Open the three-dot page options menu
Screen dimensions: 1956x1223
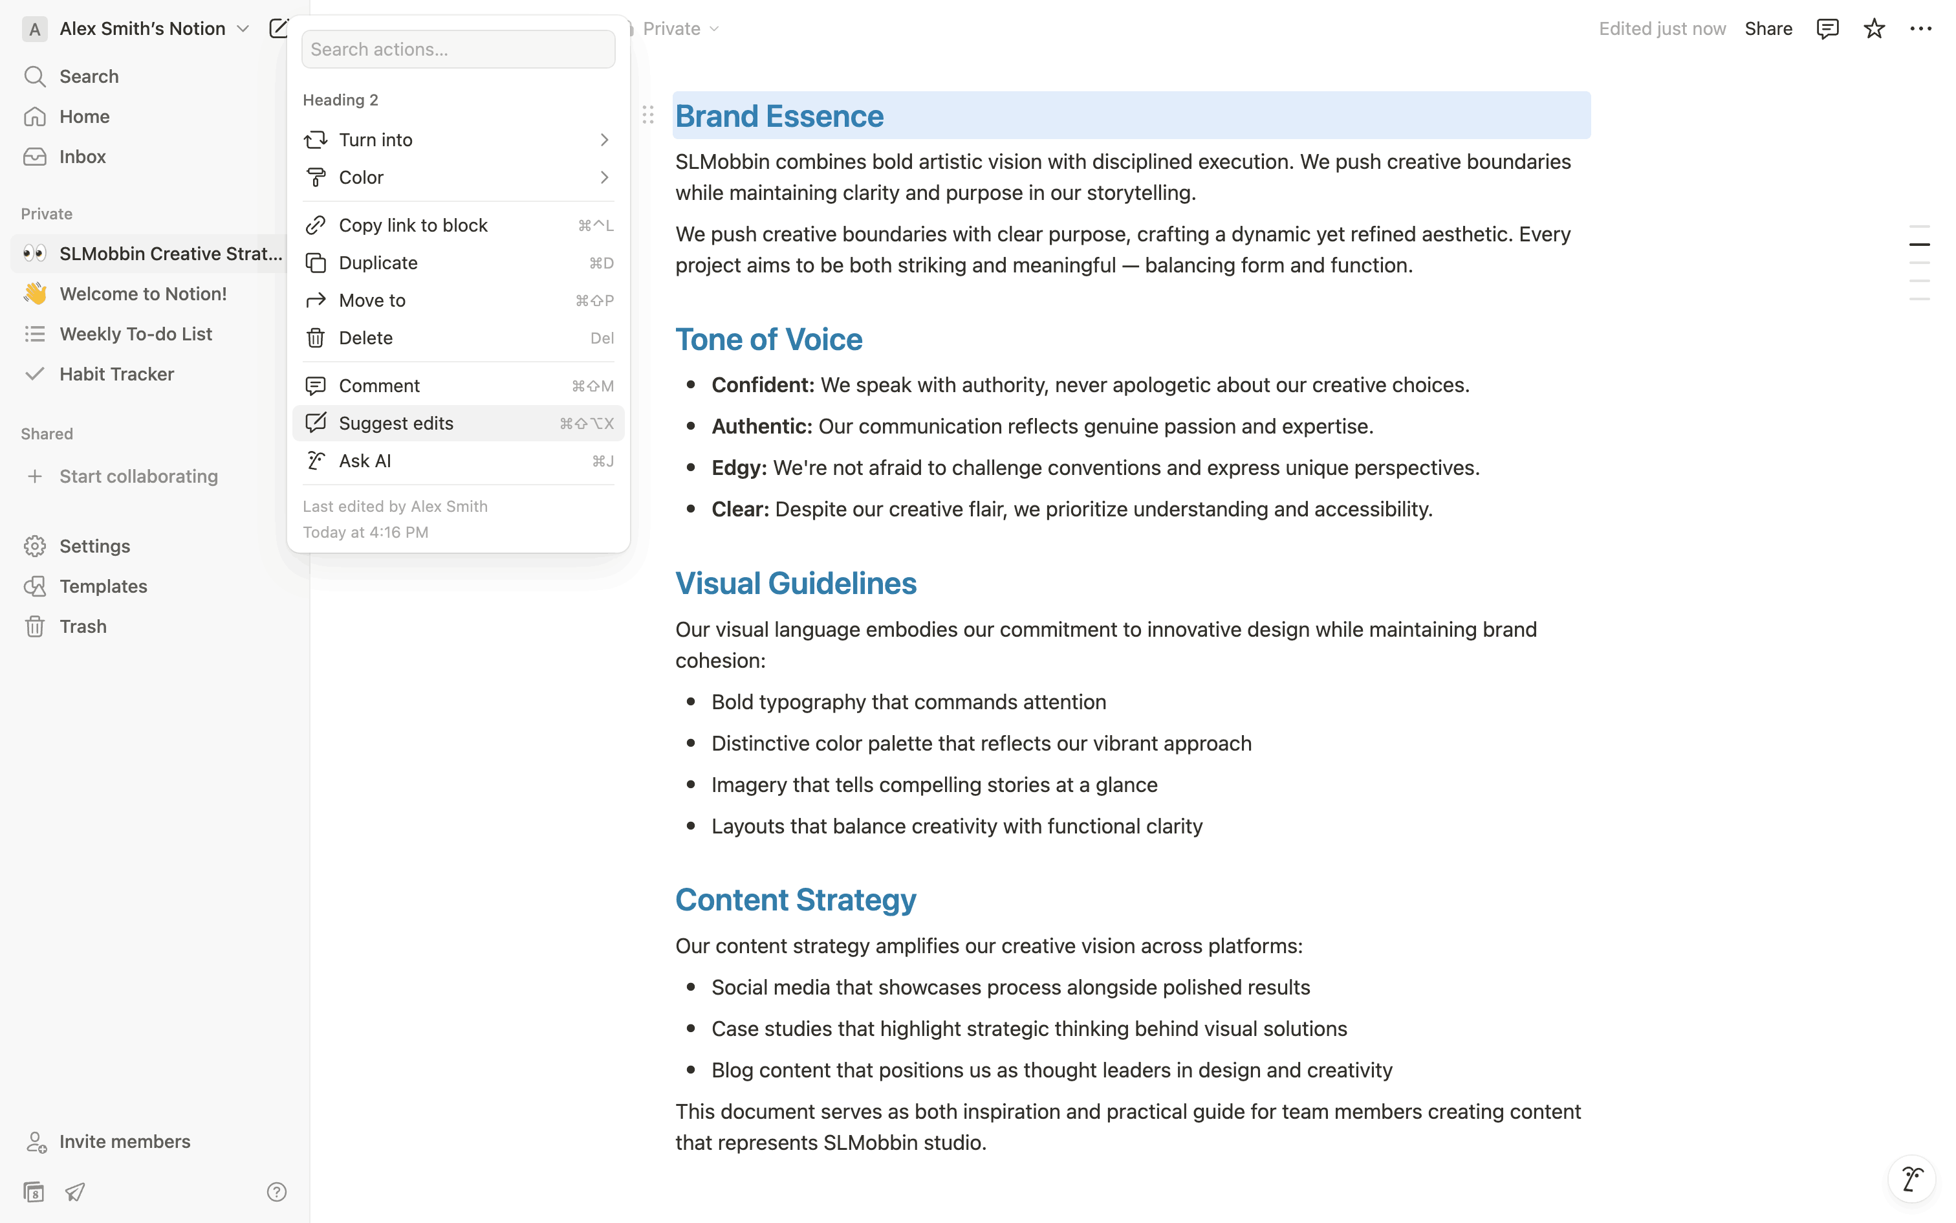click(1920, 29)
